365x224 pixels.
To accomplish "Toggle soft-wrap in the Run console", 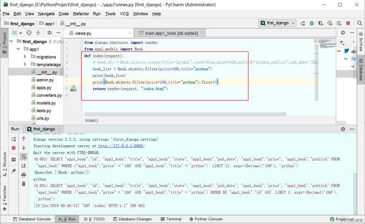I will [24, 157].
